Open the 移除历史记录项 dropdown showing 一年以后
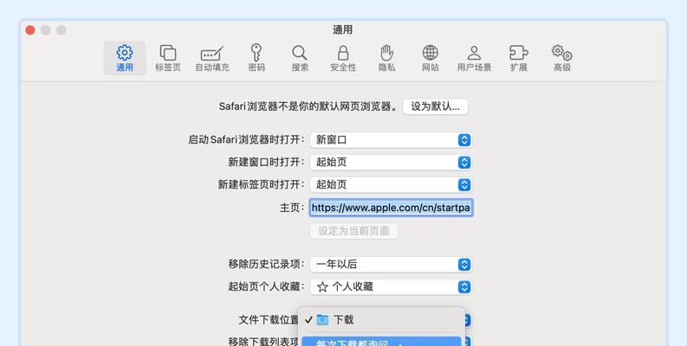The height and width of the screenshot is (346, 687). click(x=391, y=265)
